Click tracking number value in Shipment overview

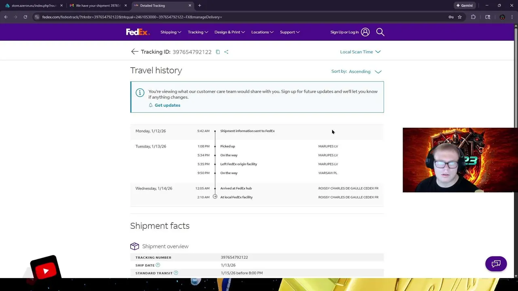point(234,257)
